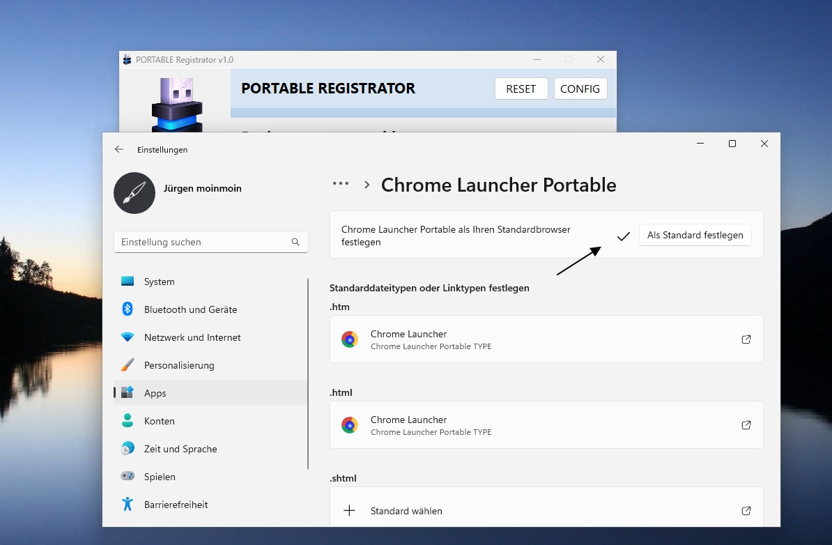Click Chrome icon in .html row
The width and height of the screenshot is (832, 545).
coord(350,425)
